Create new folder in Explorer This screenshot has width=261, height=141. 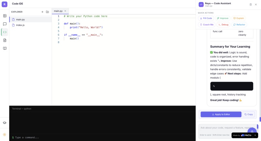pos(47,12)
